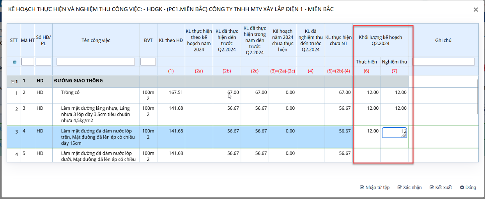Click the KL theo HĐ column header
The height and width of the screenshot is (199, 485).
pos(171,41)
